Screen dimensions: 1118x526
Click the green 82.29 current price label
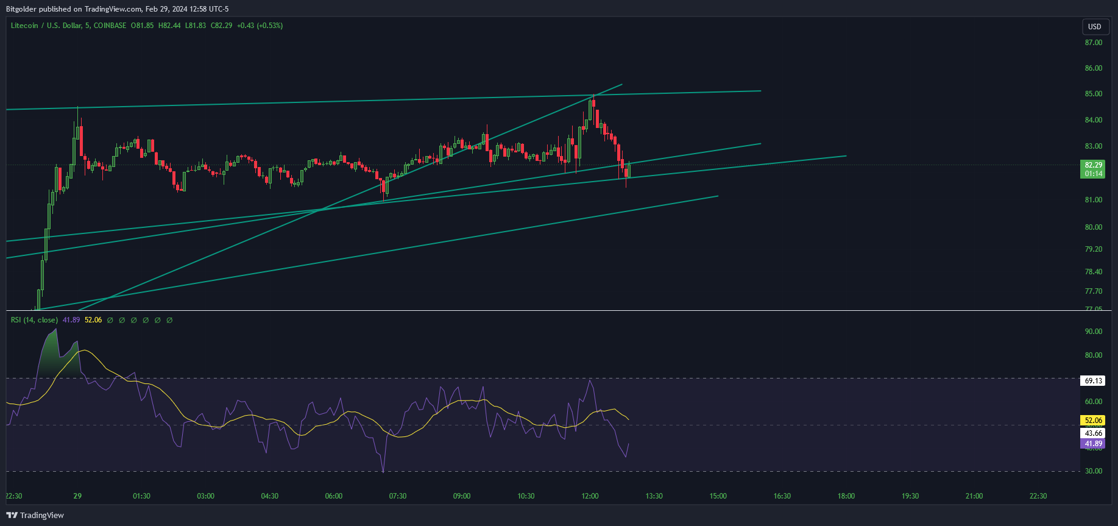1094,165
